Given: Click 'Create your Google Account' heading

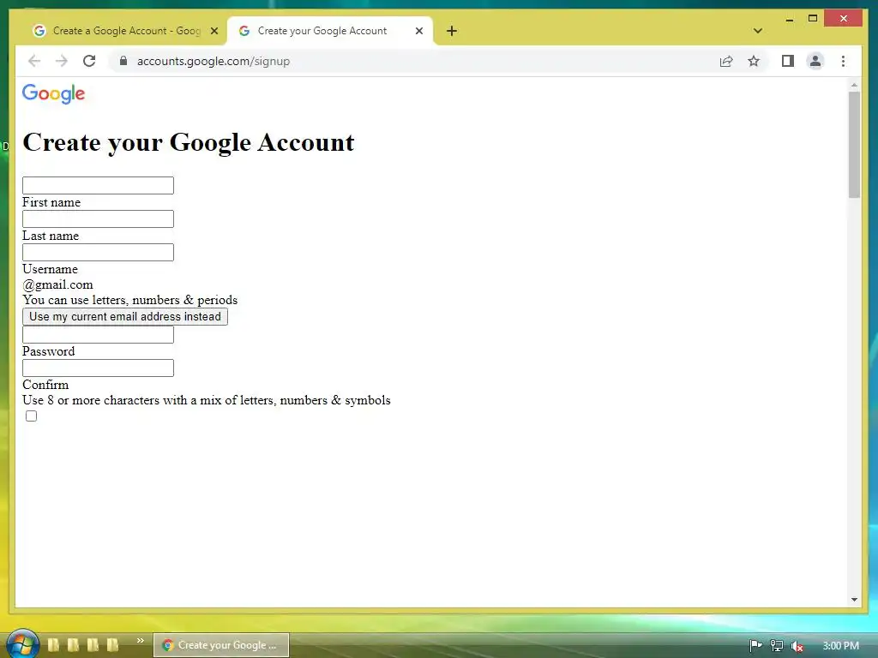Looking at the screenshot, I should (x=188, y=142).
